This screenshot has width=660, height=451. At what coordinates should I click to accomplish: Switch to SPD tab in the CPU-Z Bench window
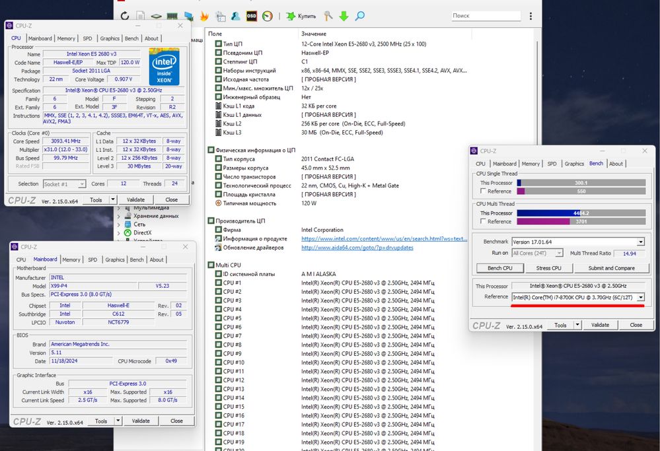552,164
